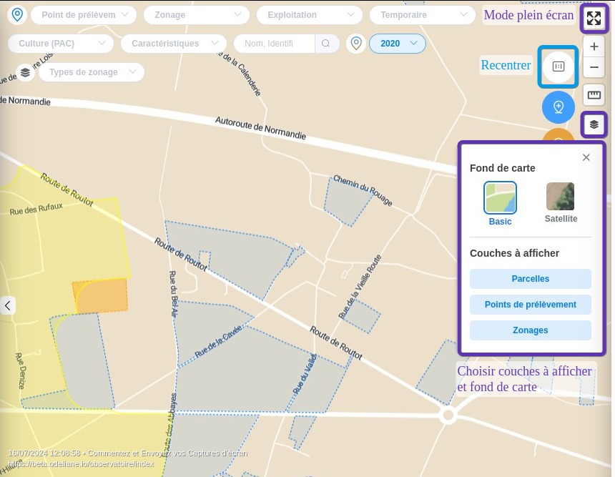
Task: Open the beta.odeliane.io observatory link
Action: 79,463
